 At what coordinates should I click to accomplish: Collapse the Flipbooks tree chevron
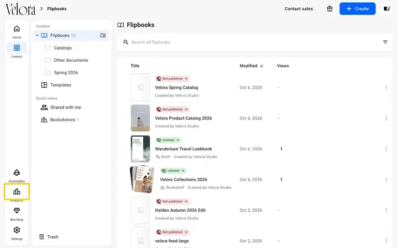38,35
